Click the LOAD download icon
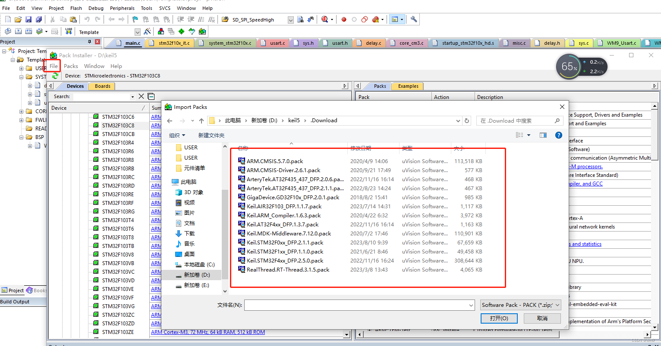The image size is (661, 346). (x=69, y=31)
